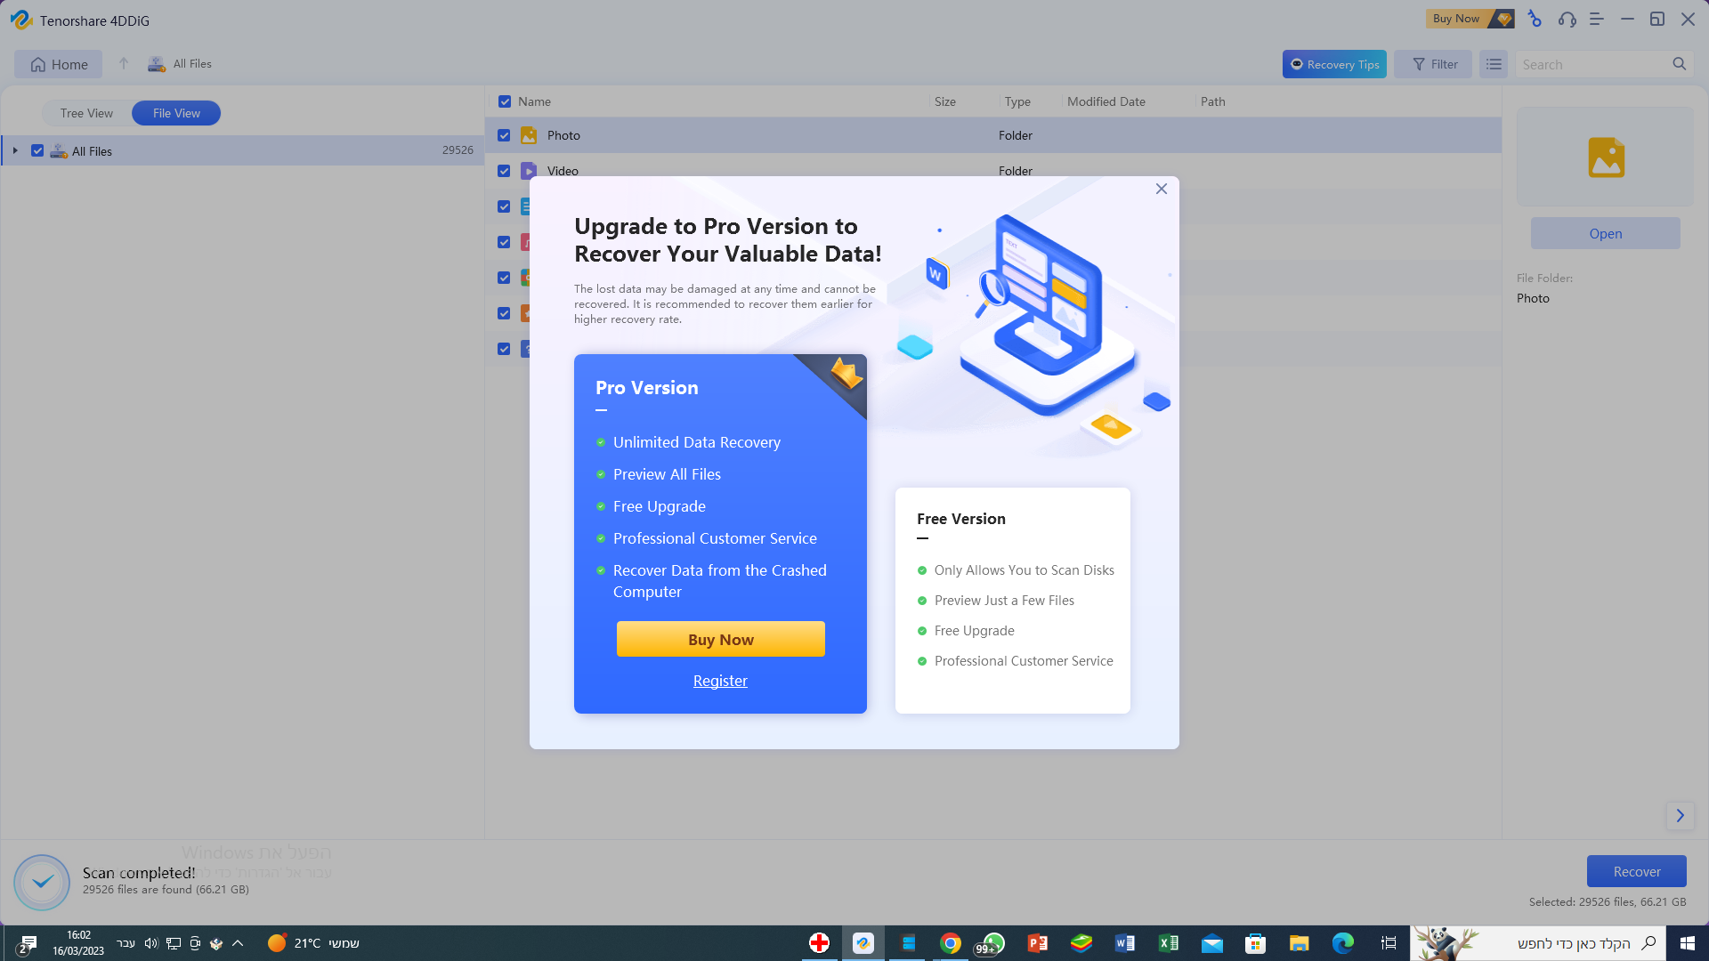Click the search magnifier icon
The height and width of the screenshot is (961, 1709).
click(1679, 64)
